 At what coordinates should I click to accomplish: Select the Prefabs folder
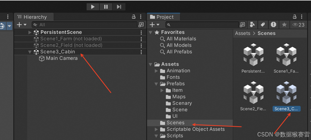click(x=176, y=84)
